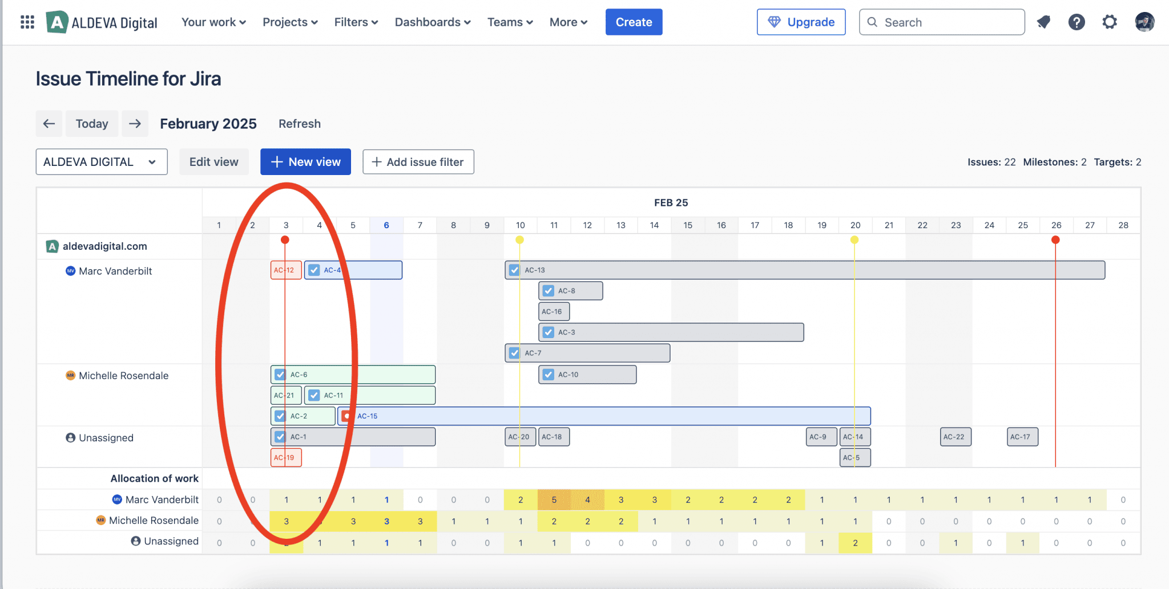Click Michelle Rosendale's avatar in timeline row
This screenshot has height=589, width=1169.
pyautogui.click(x=71, y=375)
